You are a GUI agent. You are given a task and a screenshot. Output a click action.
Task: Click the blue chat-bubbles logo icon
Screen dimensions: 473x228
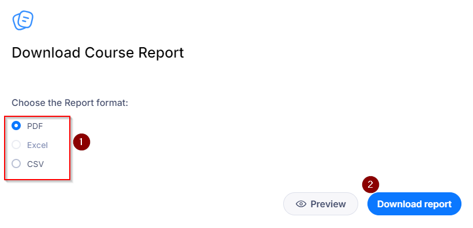pos(23,20)
